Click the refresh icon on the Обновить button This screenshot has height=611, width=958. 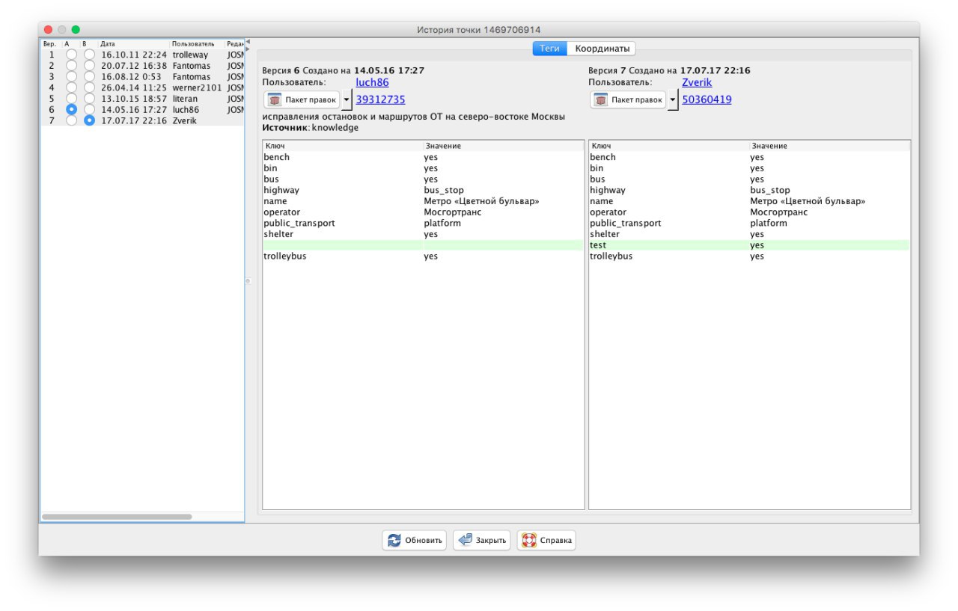[394, 541]
